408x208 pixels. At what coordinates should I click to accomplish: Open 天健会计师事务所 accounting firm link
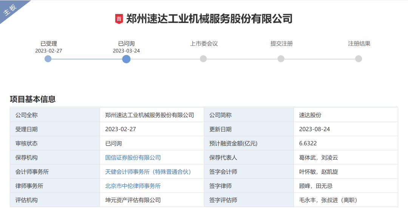click(148, 172)
